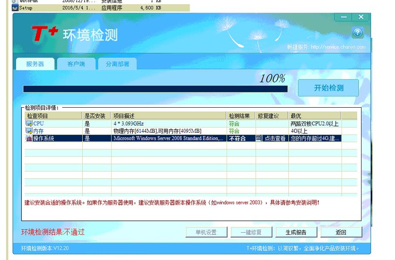
Task: Switch to the 分离部署 tab
Action: pyautogui.click(x=117, y=64)
